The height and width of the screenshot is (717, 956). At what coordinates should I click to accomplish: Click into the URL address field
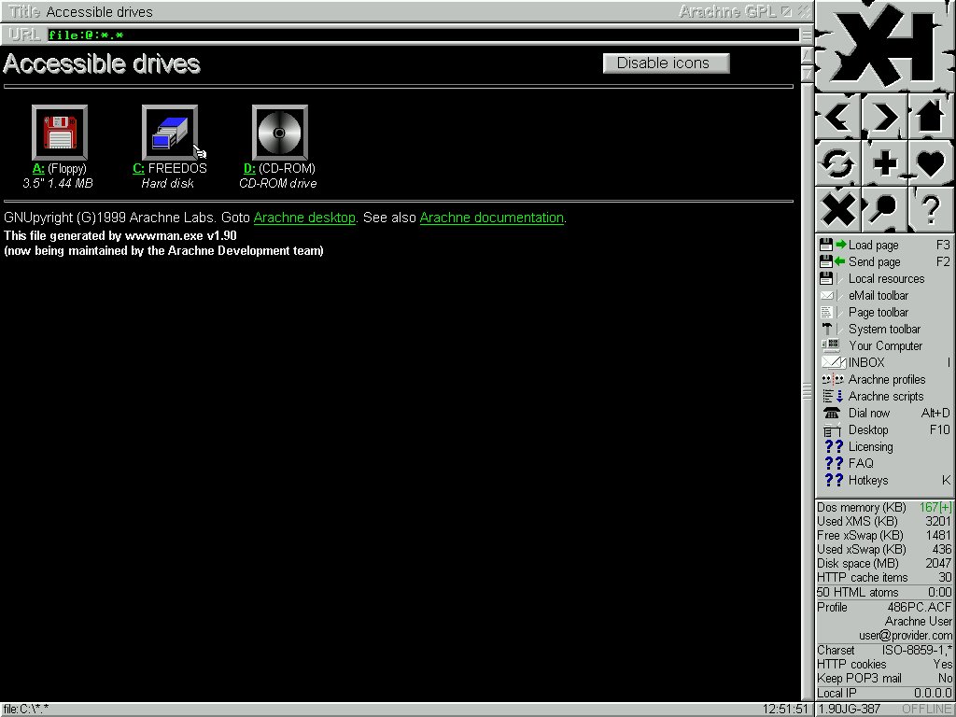(x=420, y=35)
